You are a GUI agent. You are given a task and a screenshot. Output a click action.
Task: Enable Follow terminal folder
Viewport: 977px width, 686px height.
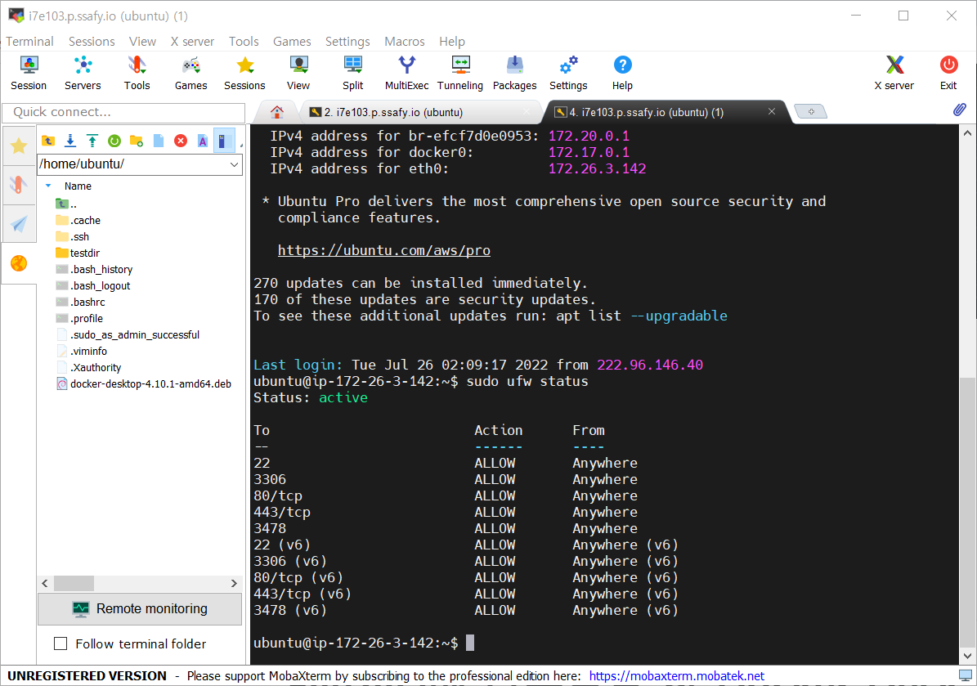61,643
